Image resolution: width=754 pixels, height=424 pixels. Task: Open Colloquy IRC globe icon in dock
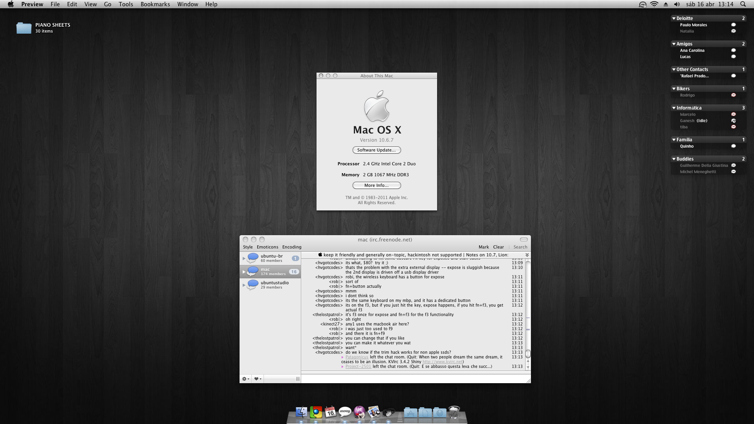tap(359, 412)
